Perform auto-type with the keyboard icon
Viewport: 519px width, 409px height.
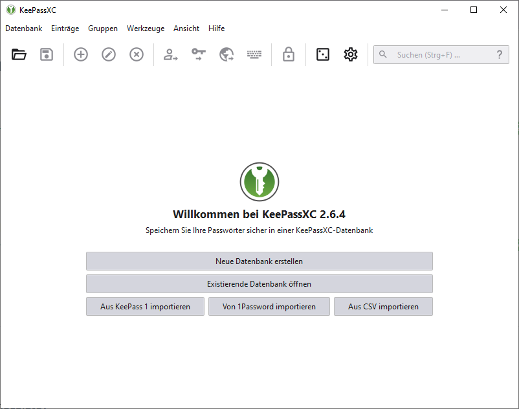point(254,54)
